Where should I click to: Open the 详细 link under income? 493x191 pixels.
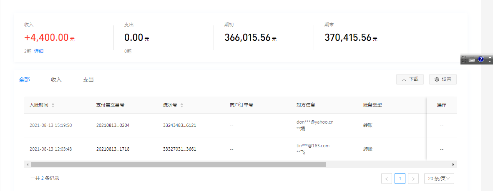(x=39, y=51)
